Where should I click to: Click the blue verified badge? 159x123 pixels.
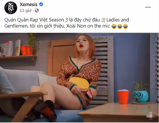[x=41, y=4]
